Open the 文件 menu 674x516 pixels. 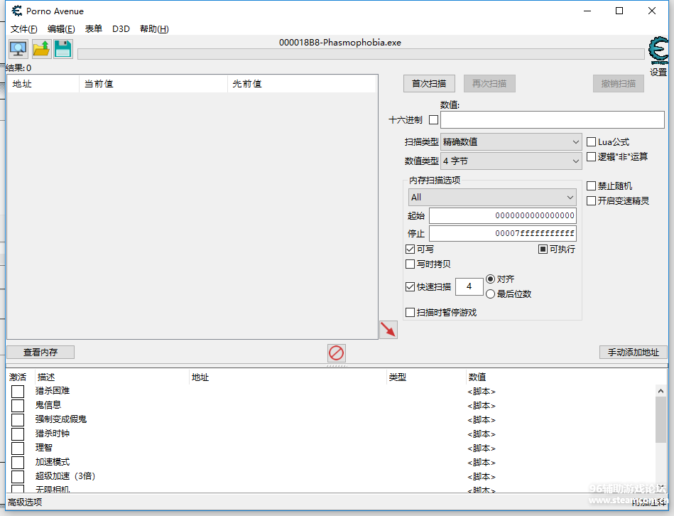23,29
